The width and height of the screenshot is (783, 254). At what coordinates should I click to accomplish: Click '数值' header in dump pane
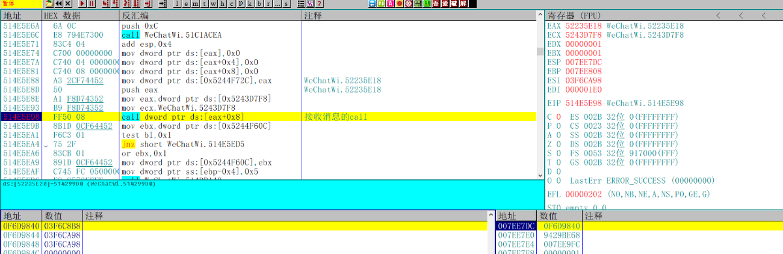tap(62, 216)
